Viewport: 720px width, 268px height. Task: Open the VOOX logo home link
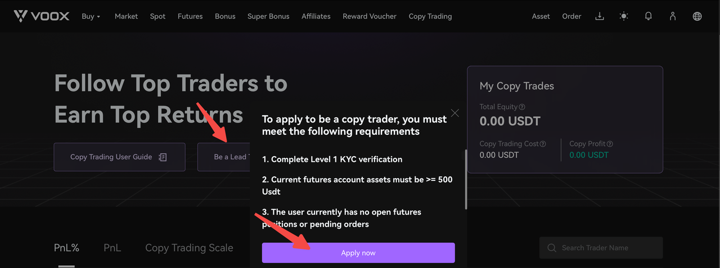coord(42,16)
